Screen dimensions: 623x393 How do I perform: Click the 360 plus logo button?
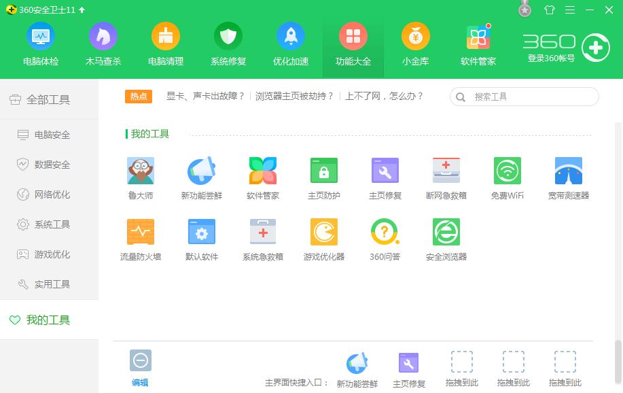tap(596, 48)
